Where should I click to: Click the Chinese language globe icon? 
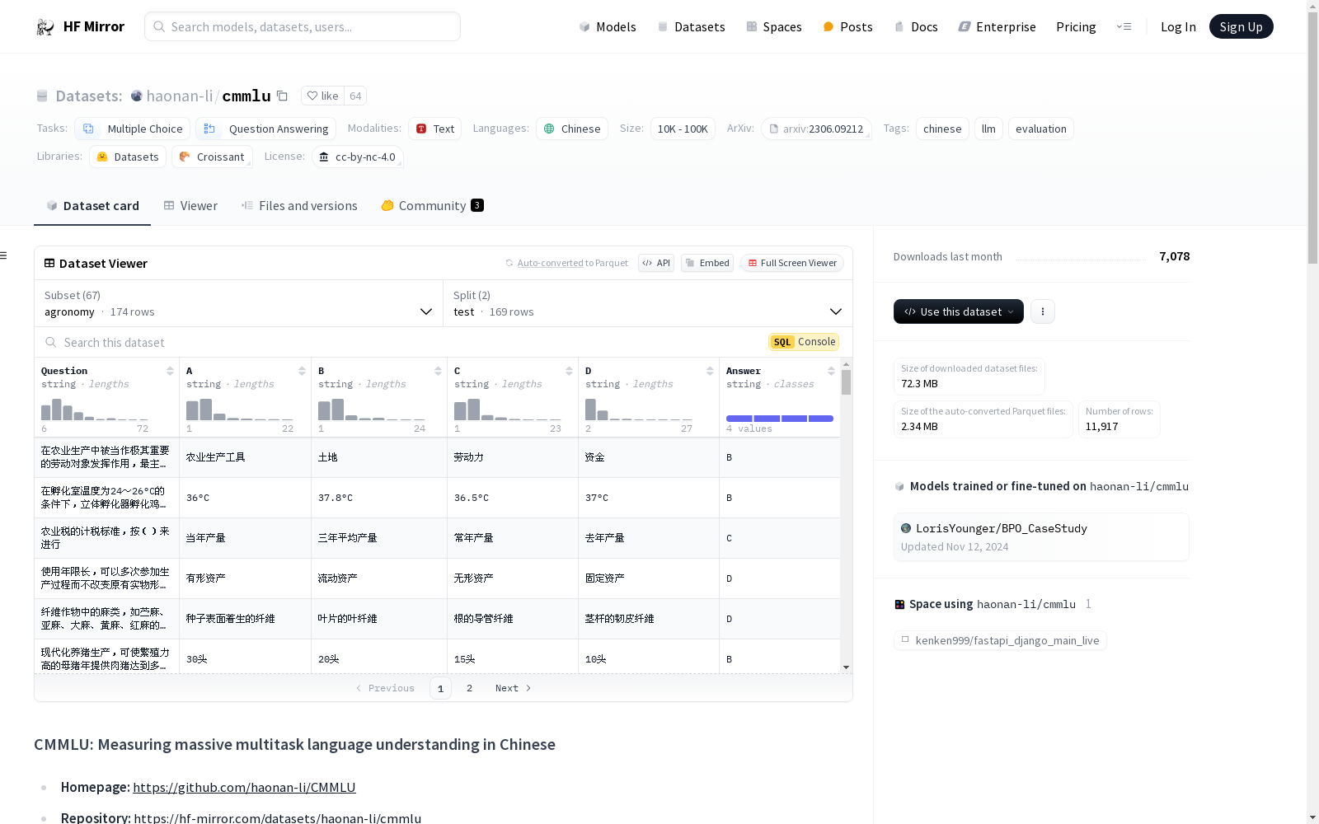pyautogui.click(x=549, y=129)
